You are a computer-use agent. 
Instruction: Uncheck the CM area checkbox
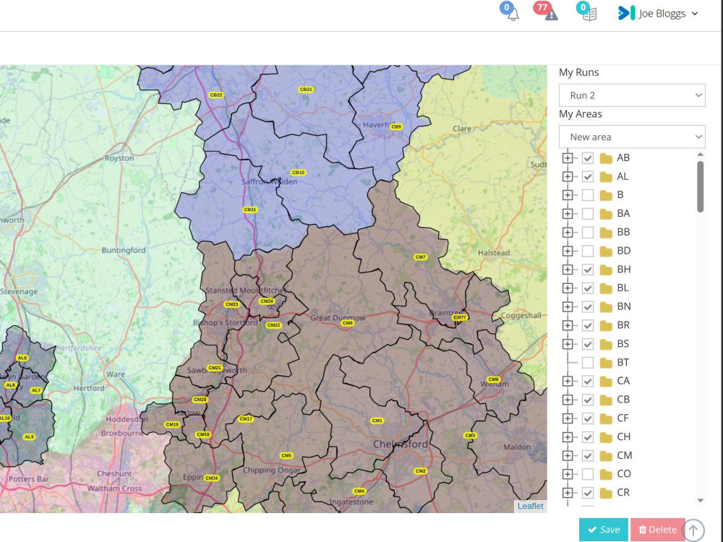(x=587, y=455)
